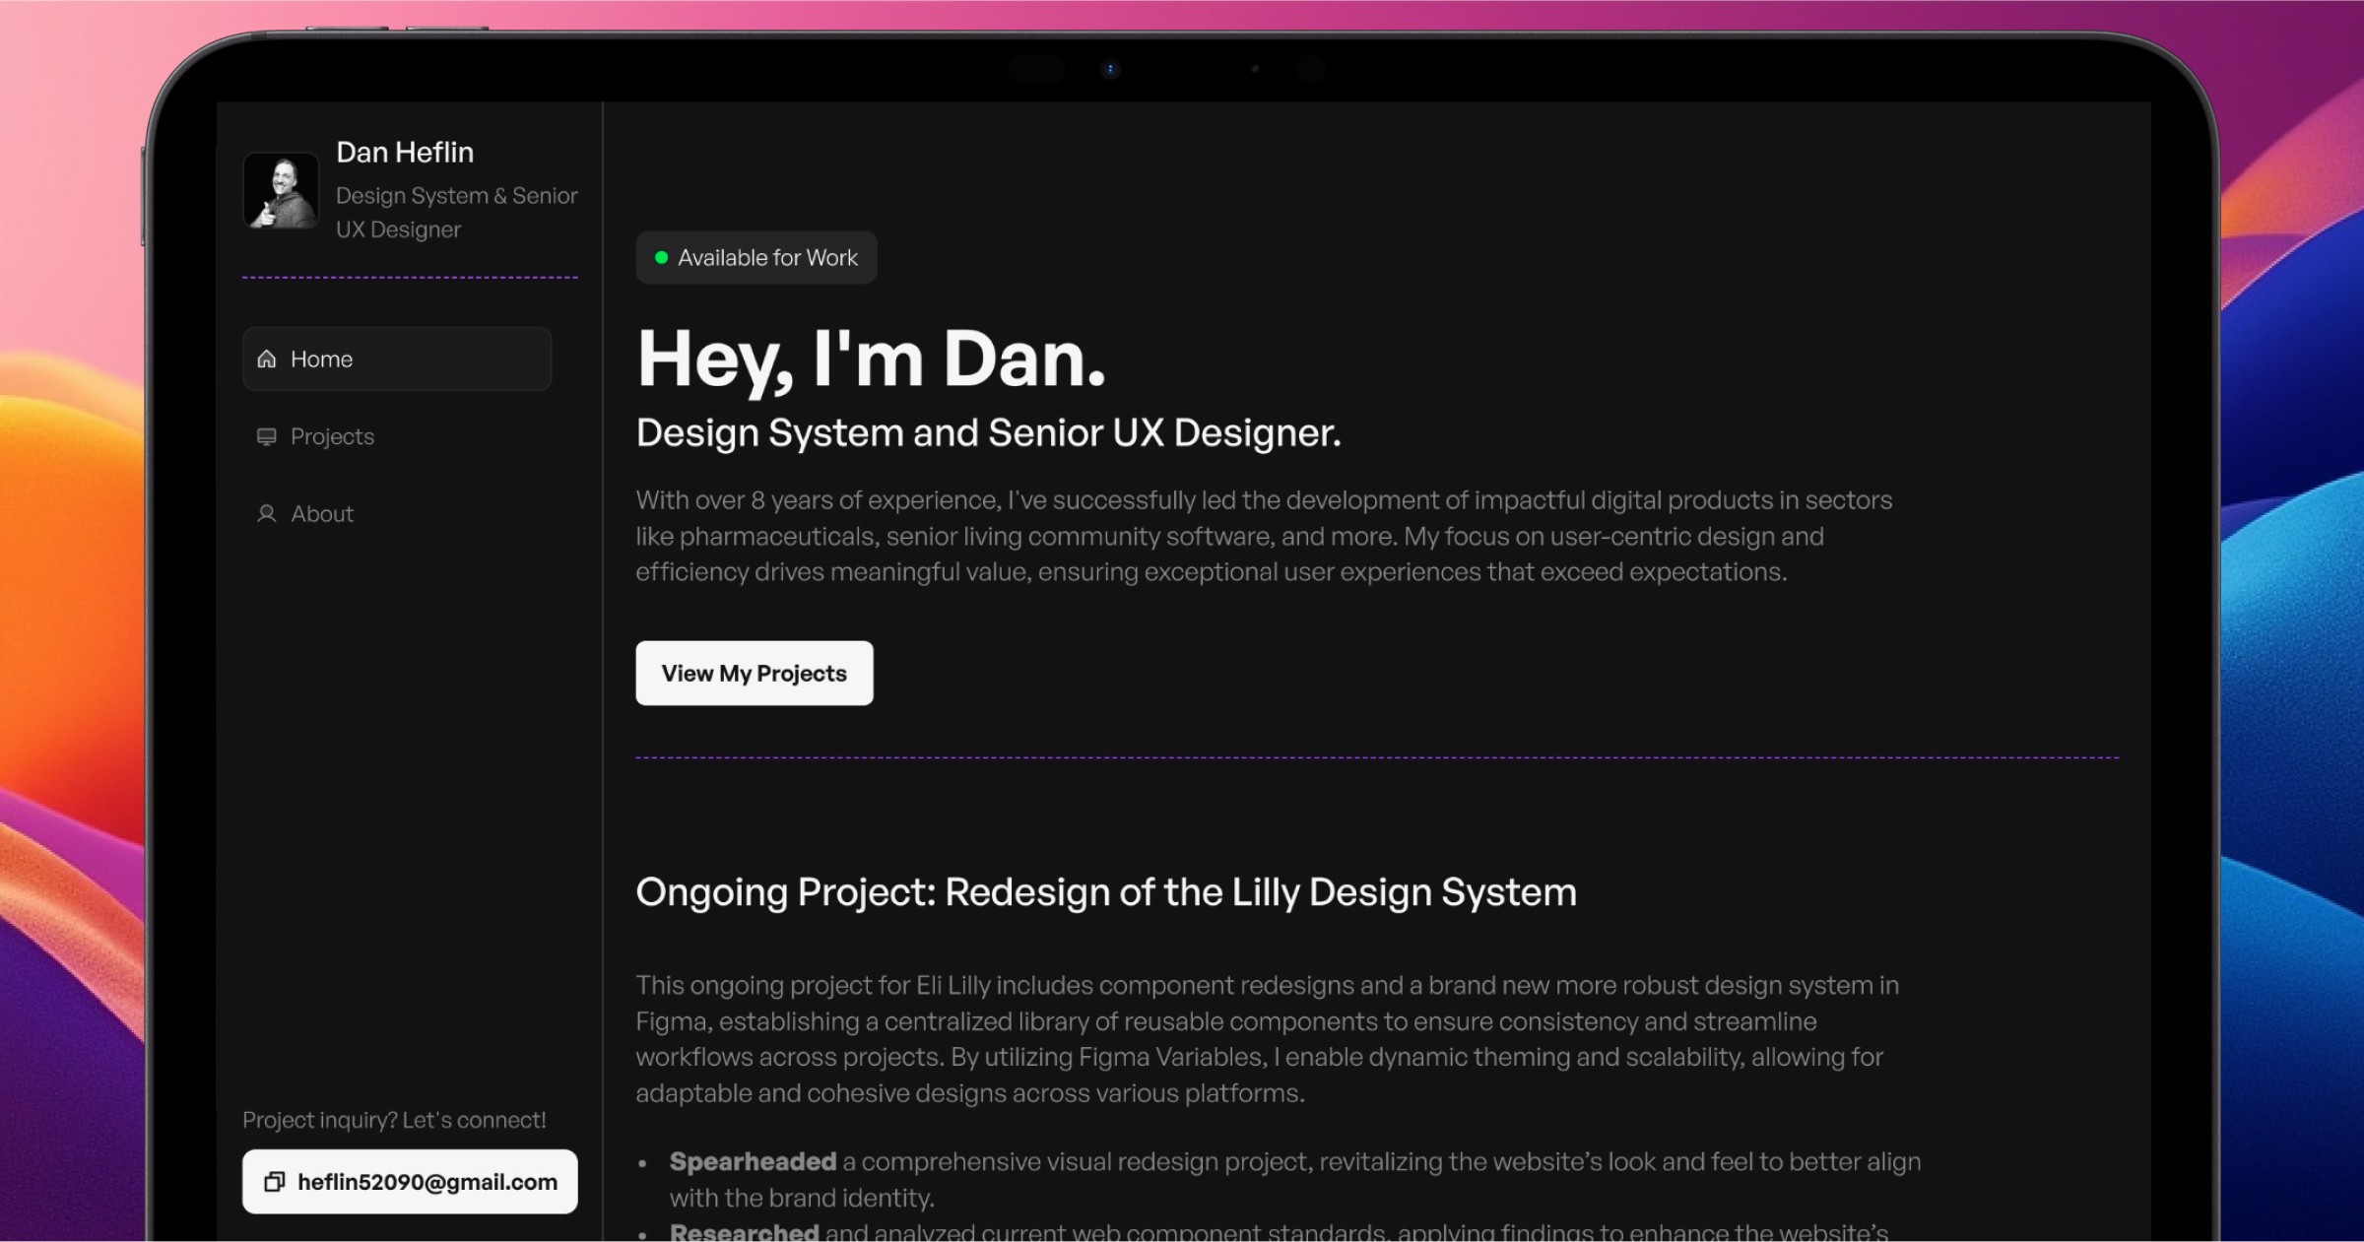Open Dan Heflin's profile photo
The image size is (2364, 1242).
point(281,191)
